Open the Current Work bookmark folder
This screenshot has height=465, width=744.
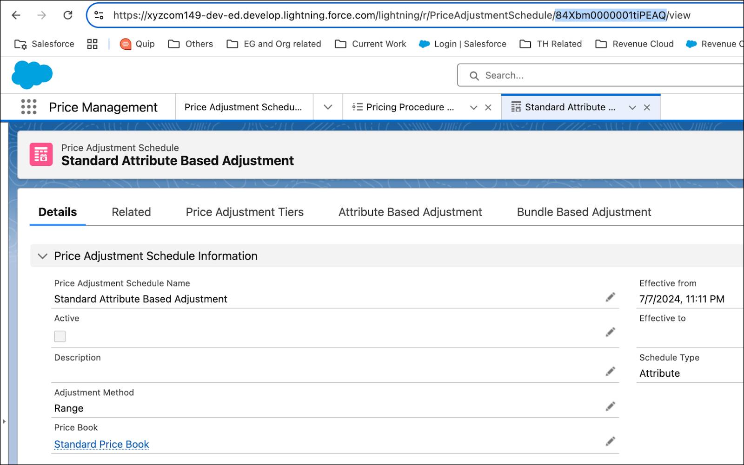point(371,44)
